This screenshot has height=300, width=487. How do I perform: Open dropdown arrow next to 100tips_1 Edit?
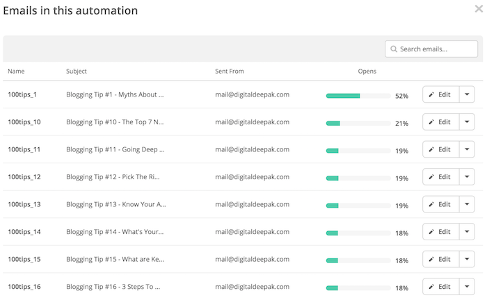pos(467,94)
